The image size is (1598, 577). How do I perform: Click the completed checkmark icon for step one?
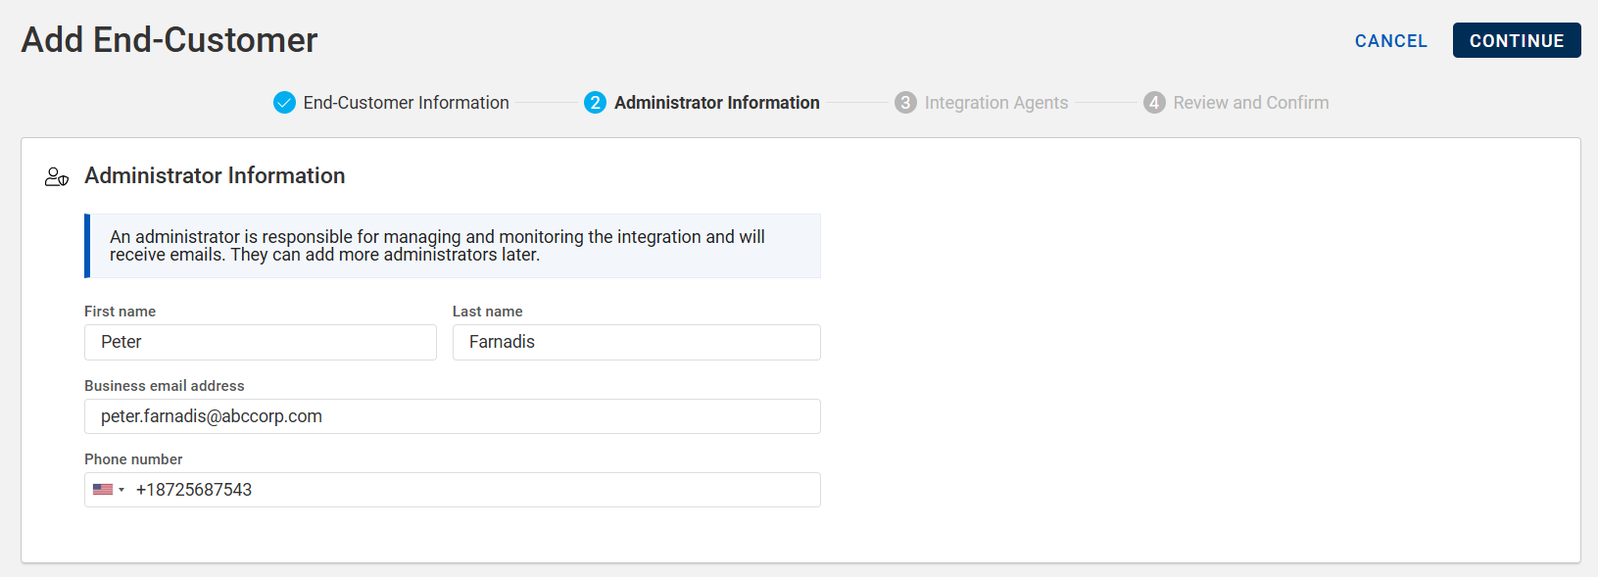pos(284,103)
